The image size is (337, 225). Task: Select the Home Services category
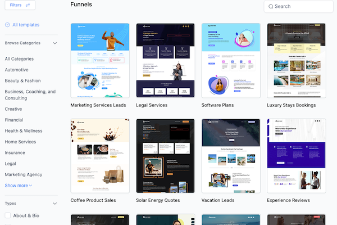pyautogui.click(x=20, y=142)
